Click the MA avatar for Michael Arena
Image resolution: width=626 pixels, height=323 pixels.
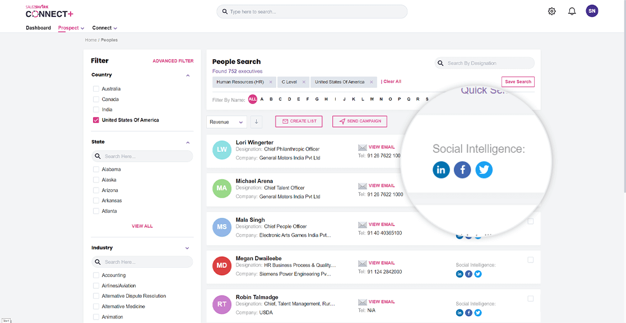(222, 188)
